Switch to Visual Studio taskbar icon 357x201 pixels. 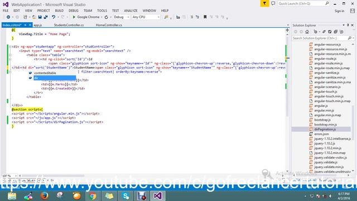(x=158, y=196)
